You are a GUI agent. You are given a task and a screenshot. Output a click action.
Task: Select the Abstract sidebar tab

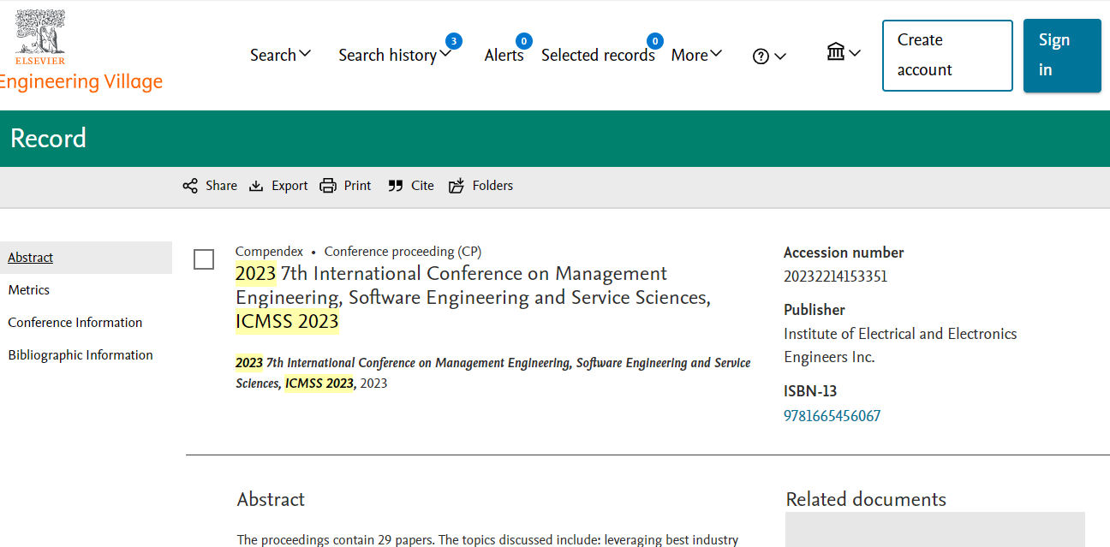click(x=86, y=258)
